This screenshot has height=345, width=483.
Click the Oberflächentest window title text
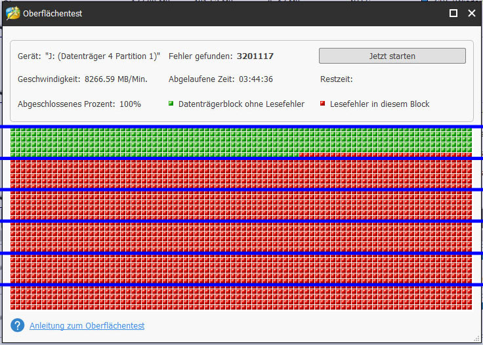click(x=52, y=14)
